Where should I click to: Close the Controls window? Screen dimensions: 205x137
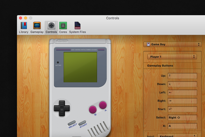pyautogui.click(x=21, y=18)
